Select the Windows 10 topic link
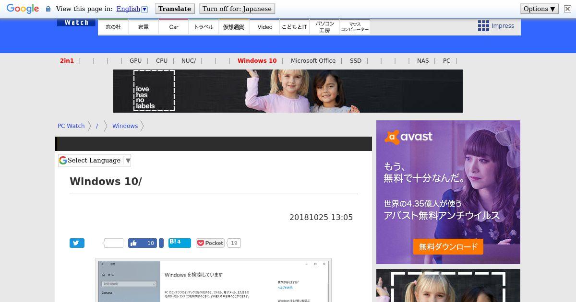This screenshot has width=576, height=302. click(x=257, y=61)
